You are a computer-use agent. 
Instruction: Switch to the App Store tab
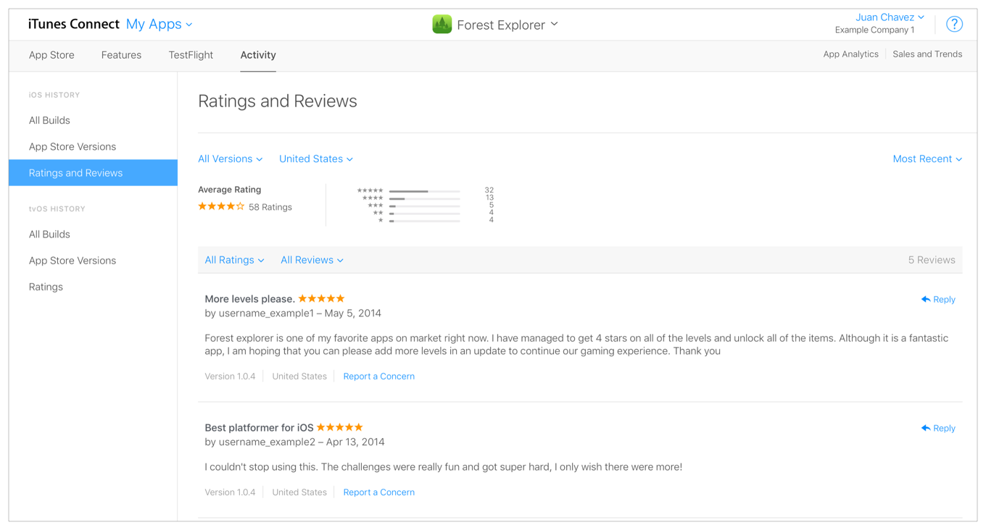(x=51, y=55)
